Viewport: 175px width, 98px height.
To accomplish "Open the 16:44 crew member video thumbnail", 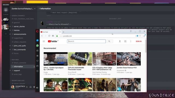I will (56, 85).
